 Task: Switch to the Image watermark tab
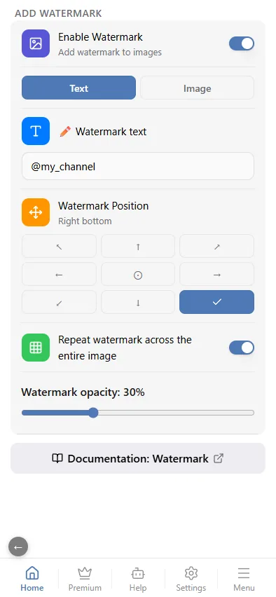[198, 88]
